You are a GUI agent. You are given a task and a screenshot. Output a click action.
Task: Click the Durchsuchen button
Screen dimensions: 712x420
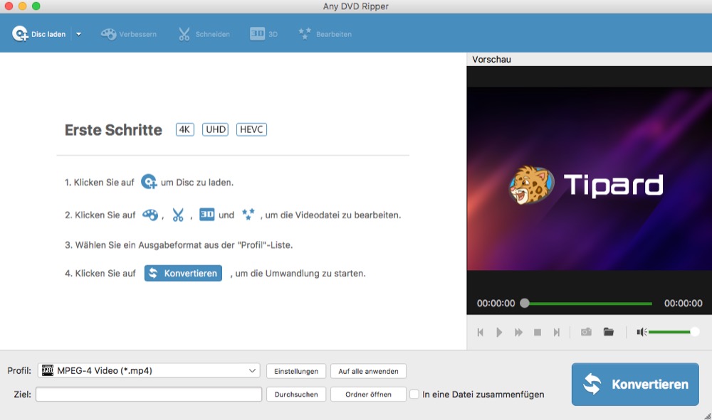click(296, 394)
